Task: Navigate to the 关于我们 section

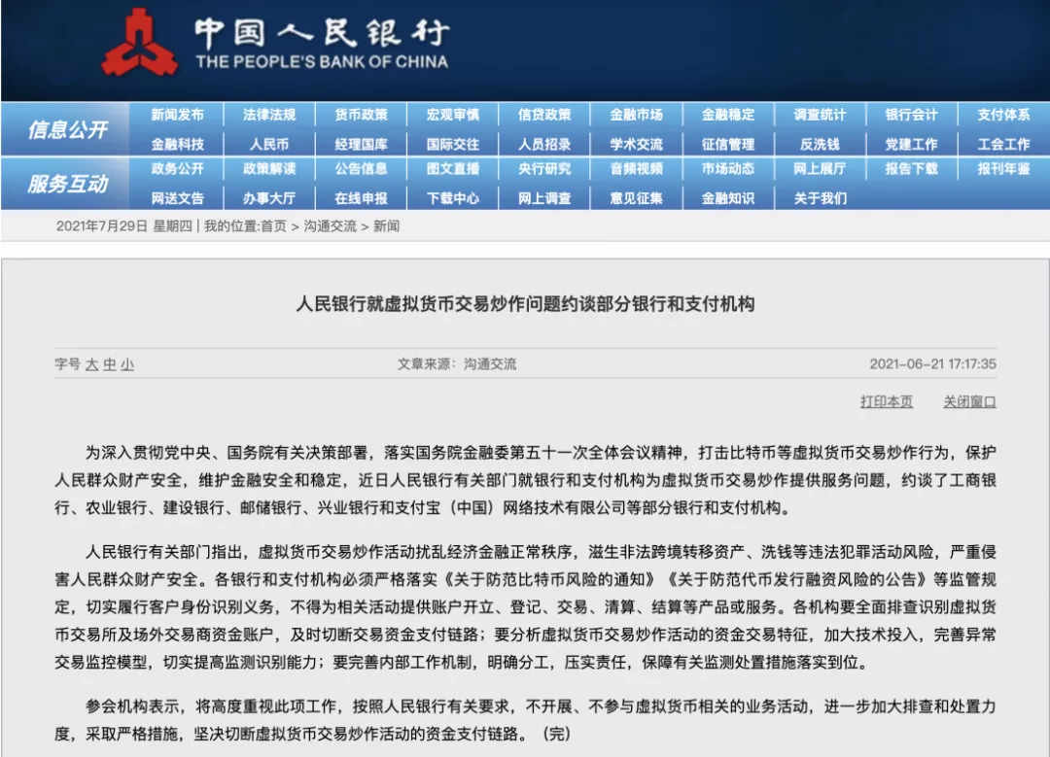Action: click(819, 197)
